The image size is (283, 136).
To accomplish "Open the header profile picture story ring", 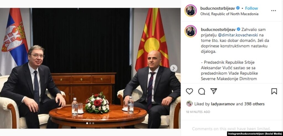I will click(191, 11).
